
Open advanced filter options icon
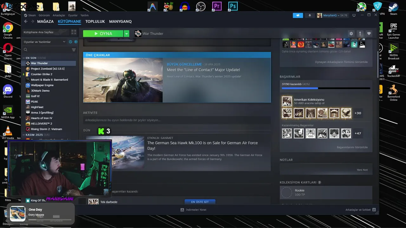74,50
